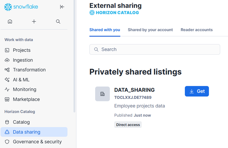Screen dimensions: 228x148
Task: Go to the Home icon
Action: click(10, 22)
